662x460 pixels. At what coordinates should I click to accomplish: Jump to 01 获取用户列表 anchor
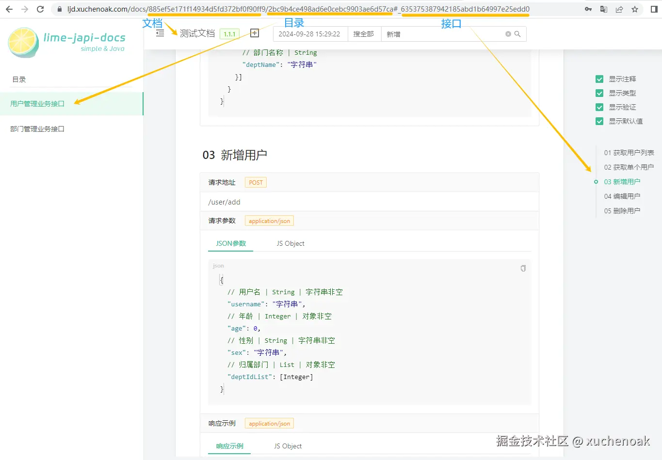click(629, 153)
